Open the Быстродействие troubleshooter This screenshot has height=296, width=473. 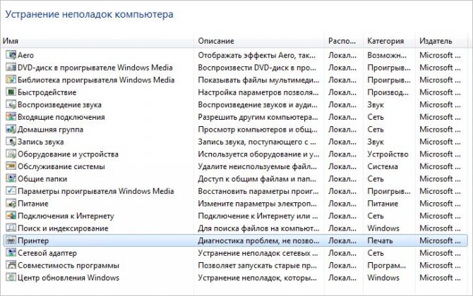pos(47,92)
